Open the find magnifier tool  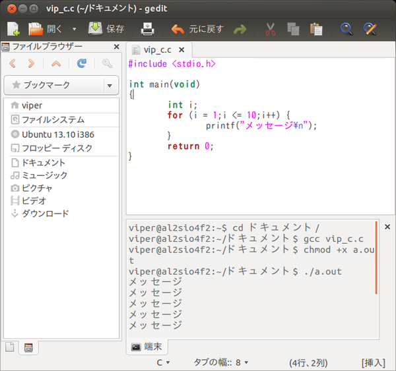(346, 29)
